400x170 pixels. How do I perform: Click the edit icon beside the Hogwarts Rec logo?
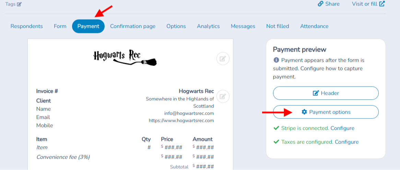223,59
